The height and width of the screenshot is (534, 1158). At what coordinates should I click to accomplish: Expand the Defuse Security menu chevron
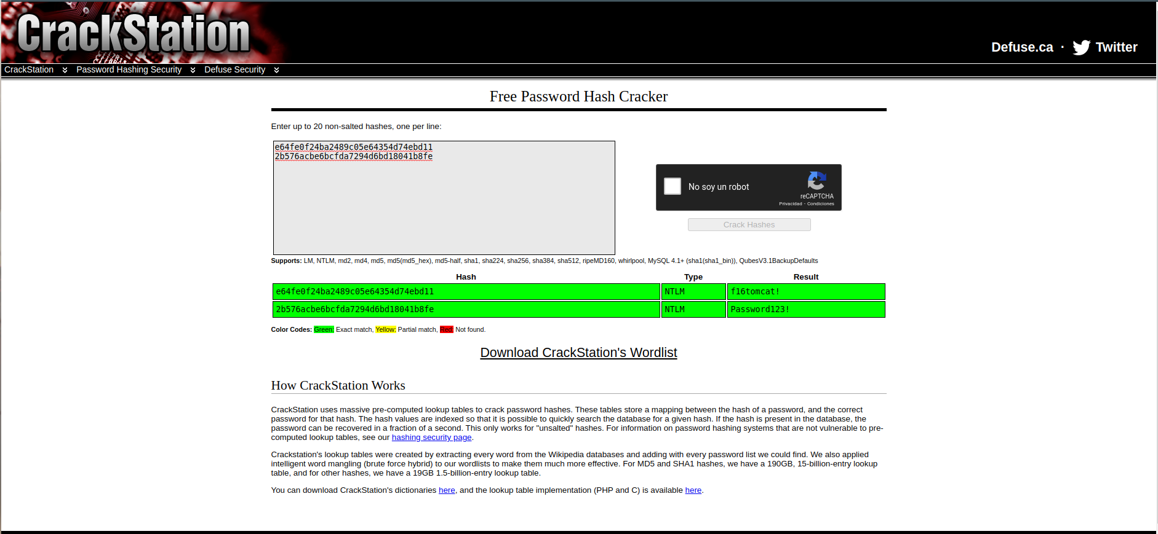point(276,70)
